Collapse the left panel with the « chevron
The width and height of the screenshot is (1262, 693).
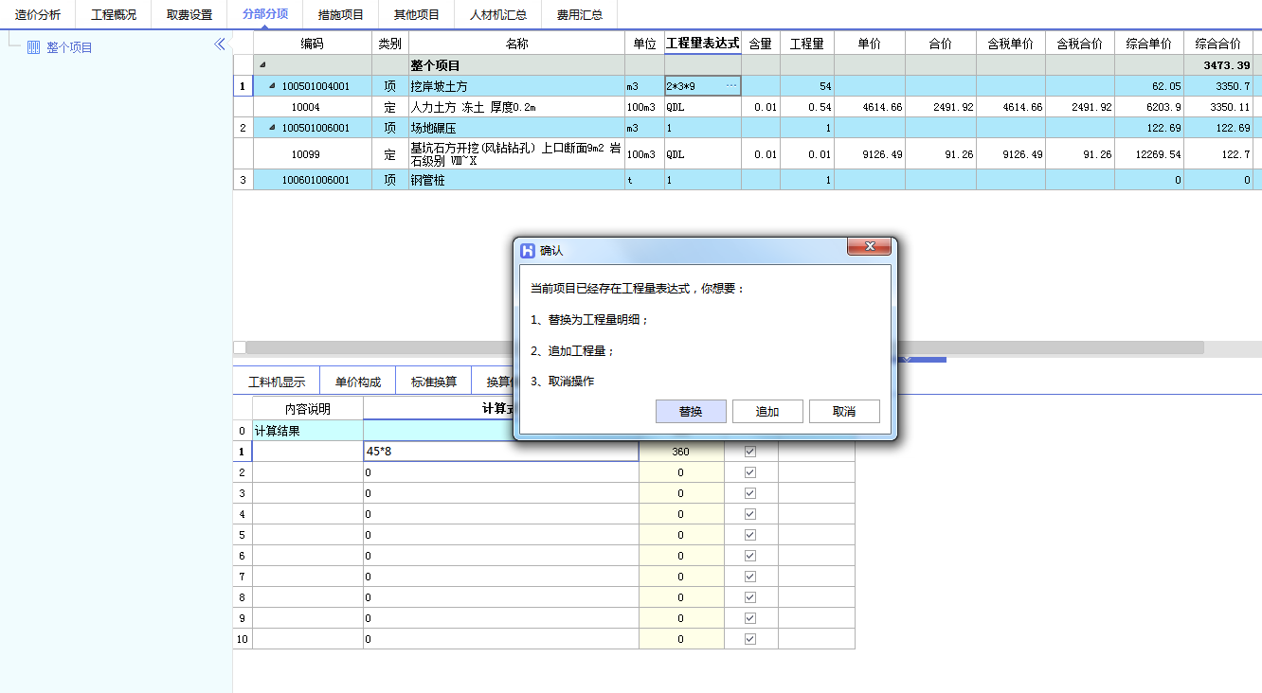point(219,43)
